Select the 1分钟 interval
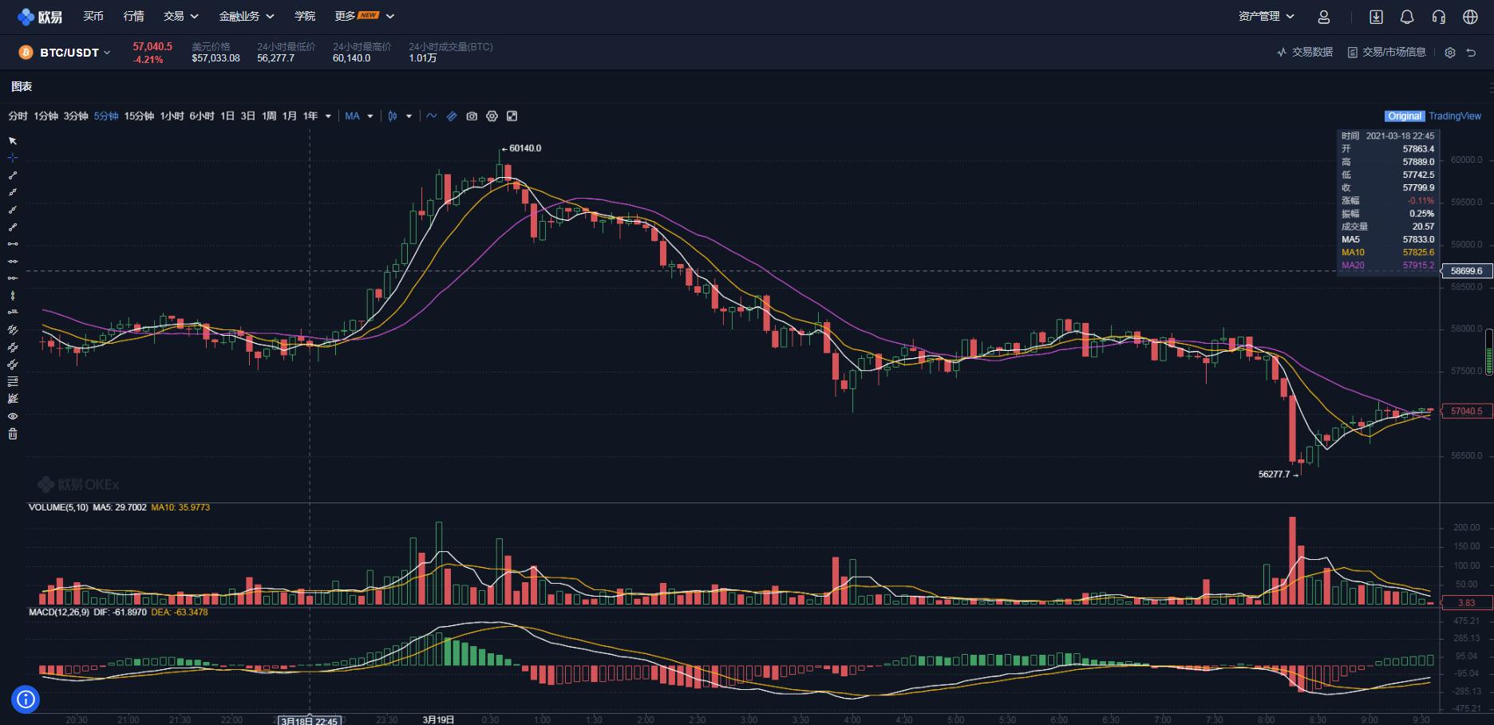The width and height of the screenshot is (1494, 725). point(45,116)
